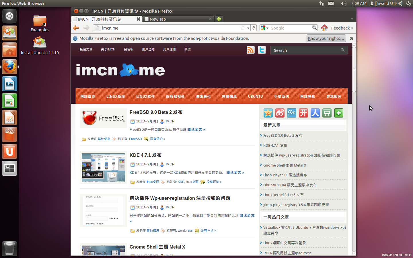Open LibreOffice Calc from the launcher

9,101
